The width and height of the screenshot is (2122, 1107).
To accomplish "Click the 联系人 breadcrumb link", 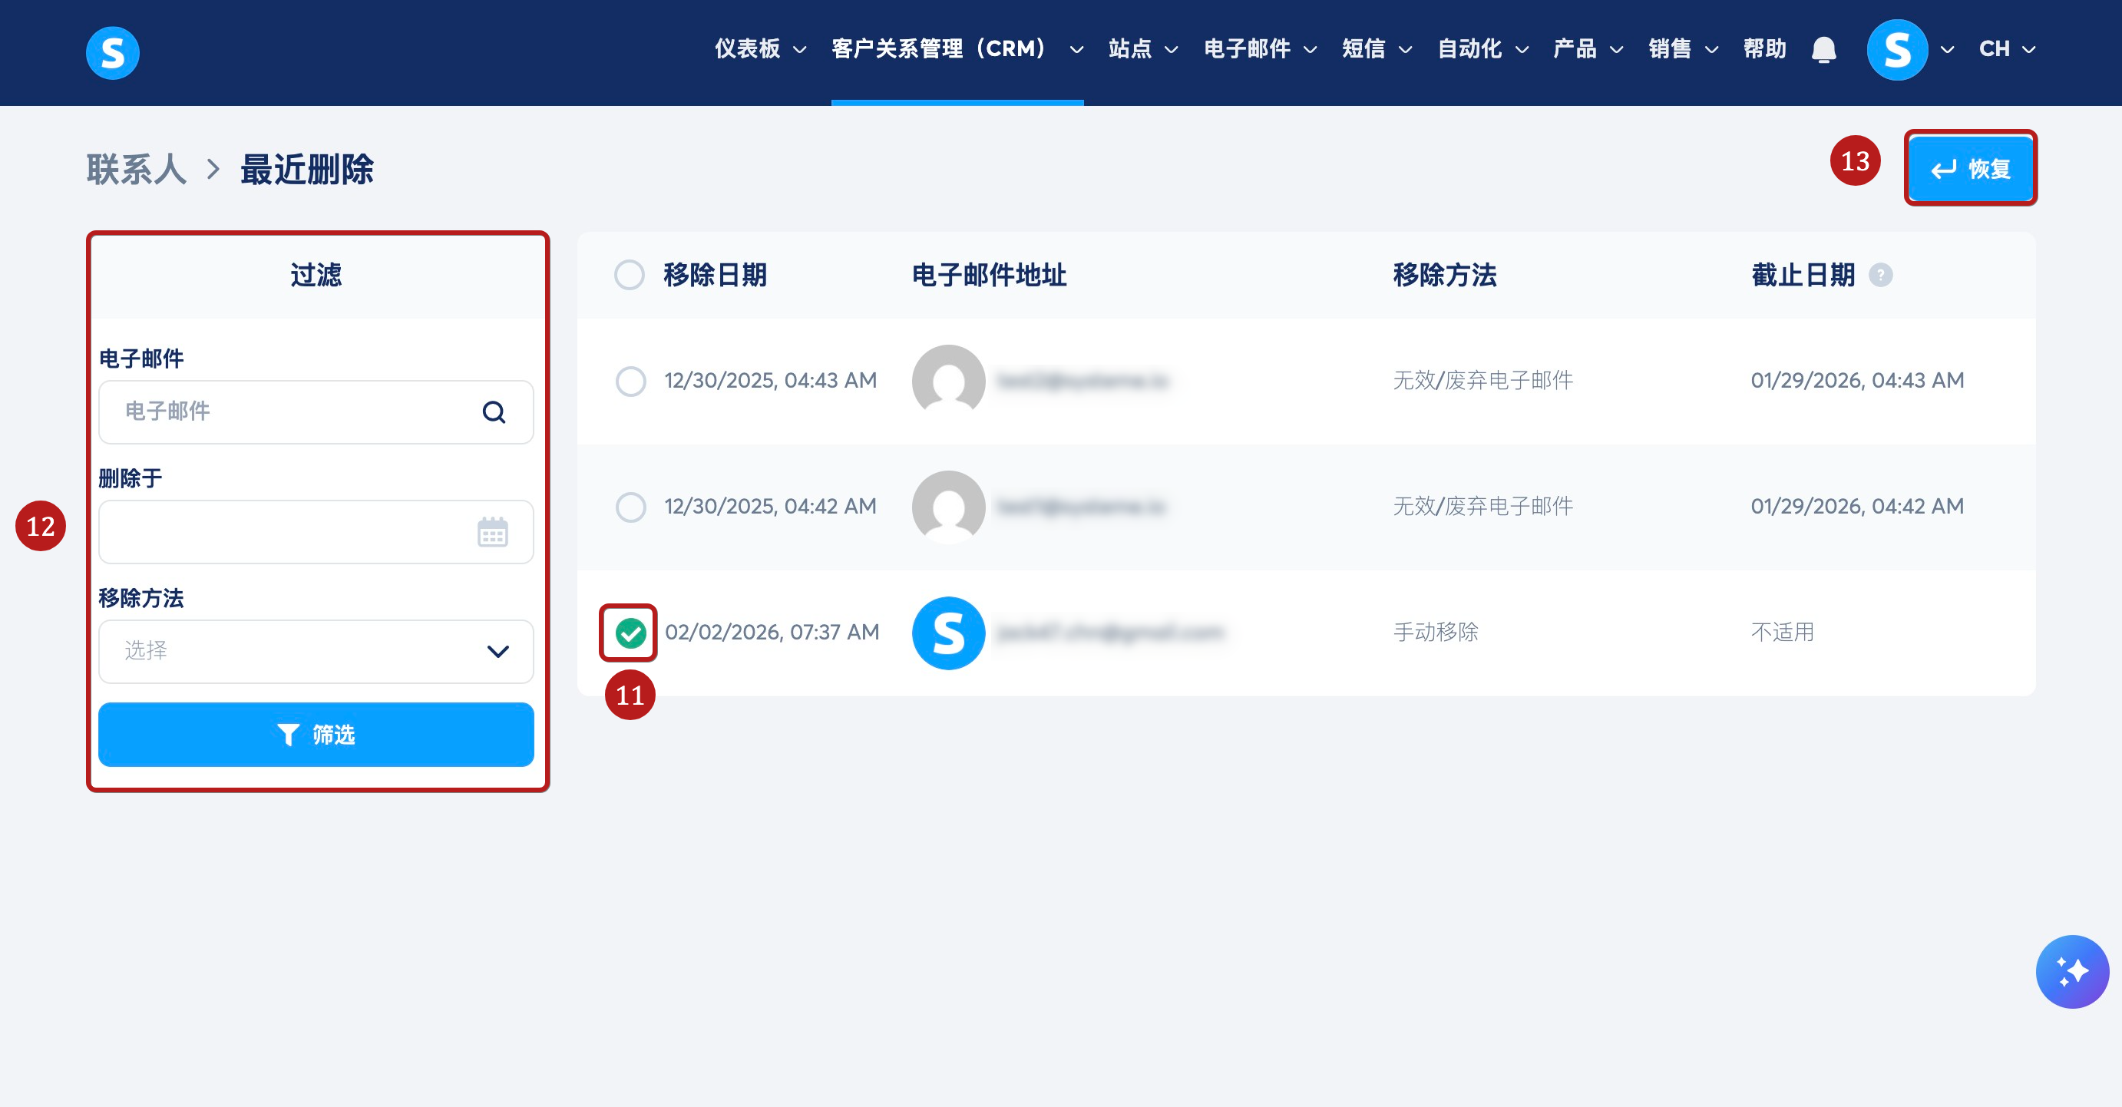I will (x=137, y=170).
